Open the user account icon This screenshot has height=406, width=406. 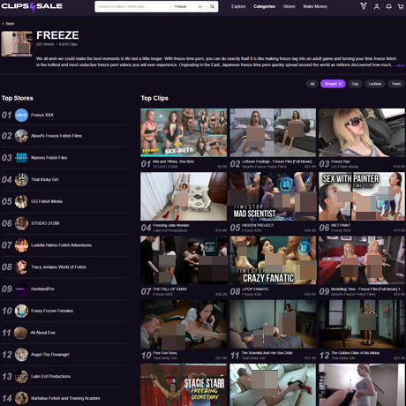[x=377, y=6]
